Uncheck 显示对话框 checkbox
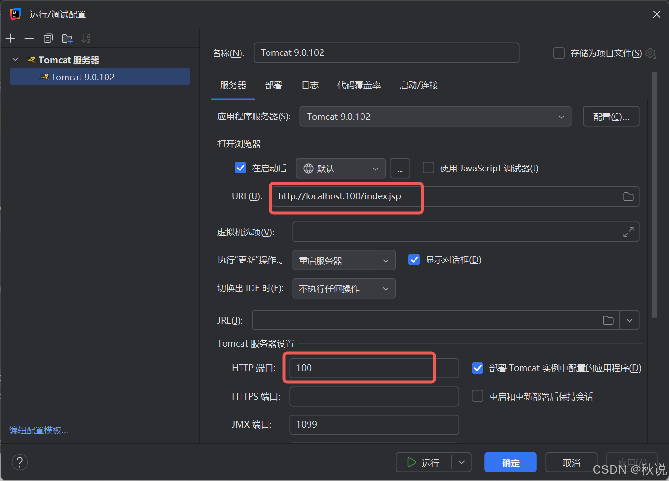 (x=414, y=260)
